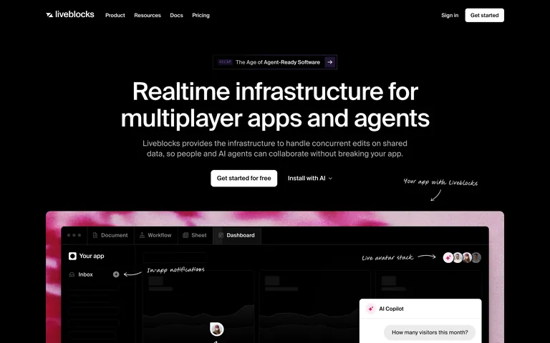Select the Dashboard tab
The image size is (550, 343).
pos(237,235)
